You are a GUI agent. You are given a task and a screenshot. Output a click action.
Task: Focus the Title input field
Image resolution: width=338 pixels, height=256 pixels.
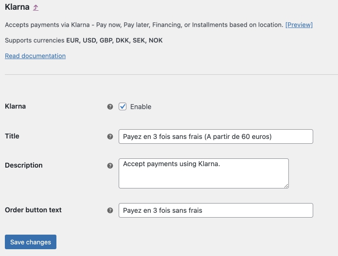[x=216, y=137]
